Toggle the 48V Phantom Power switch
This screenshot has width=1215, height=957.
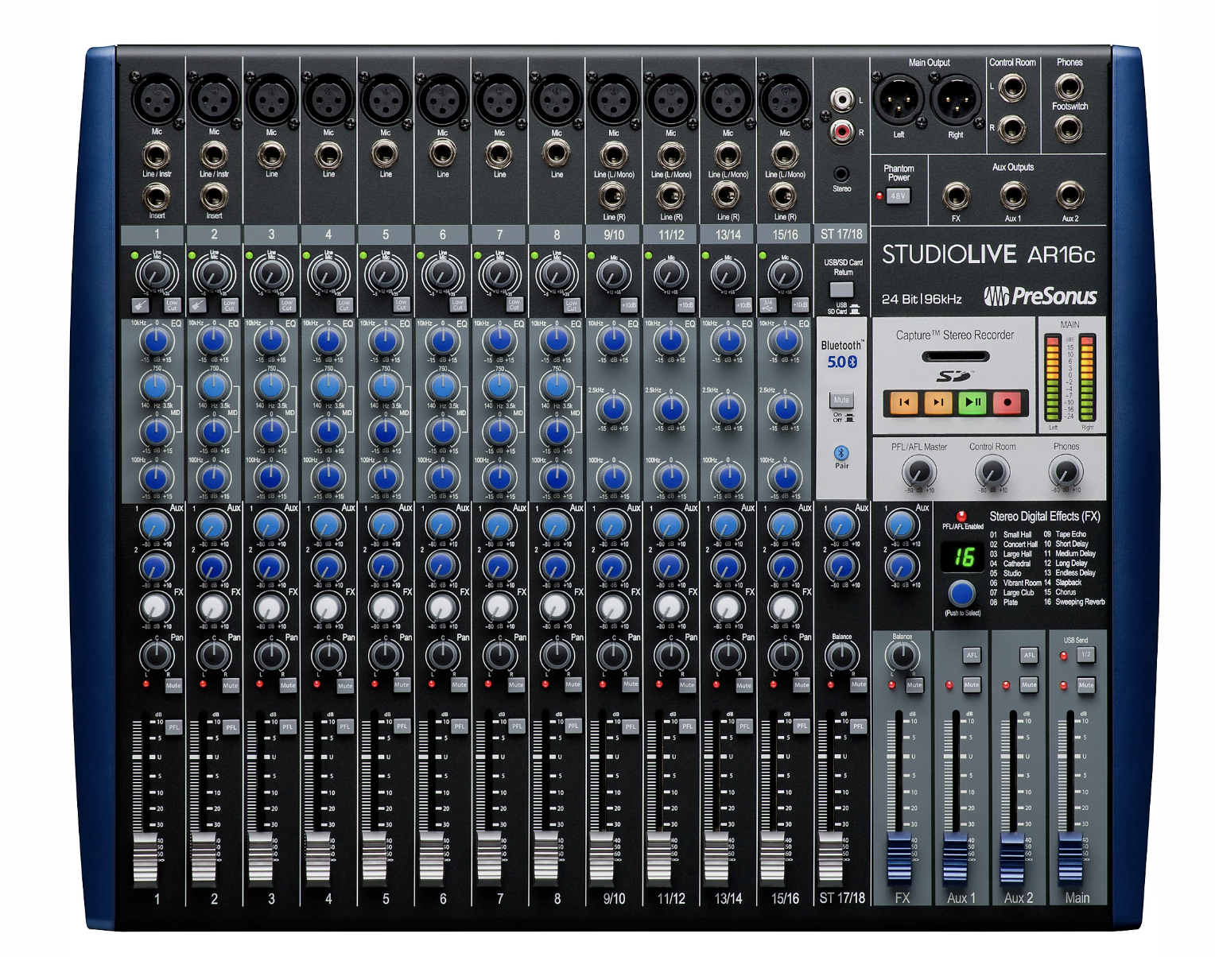coord(898,196)
